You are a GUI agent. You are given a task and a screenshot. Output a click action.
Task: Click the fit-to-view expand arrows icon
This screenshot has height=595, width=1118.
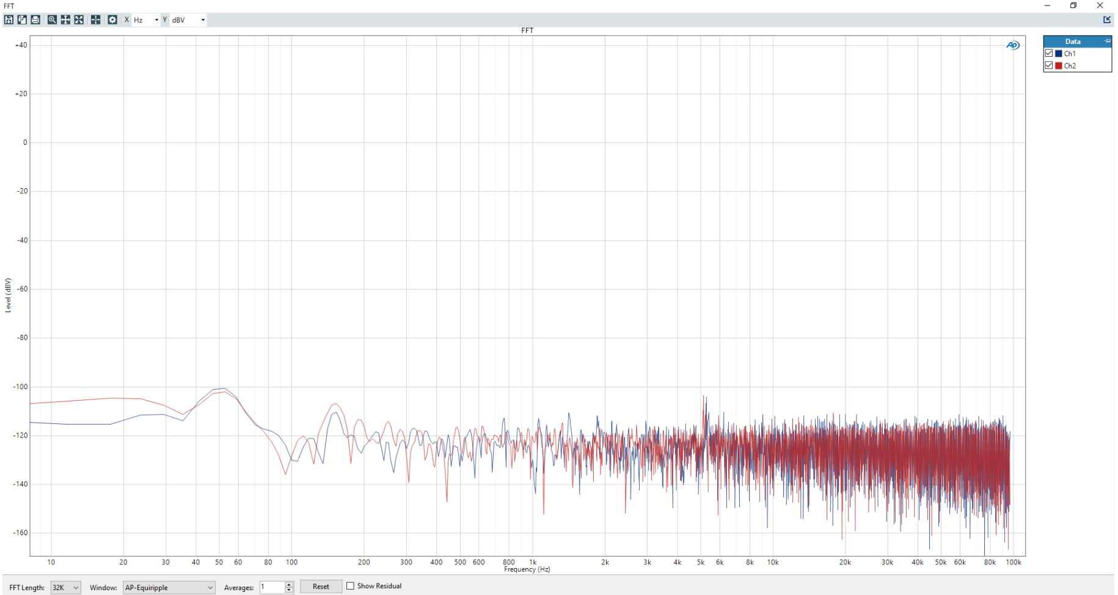(79, 20)
